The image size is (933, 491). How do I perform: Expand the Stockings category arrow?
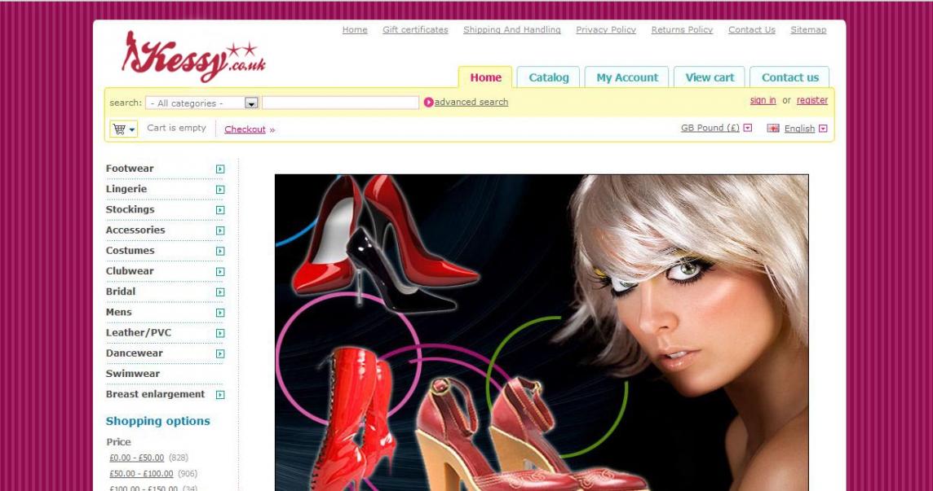(220, 210)
